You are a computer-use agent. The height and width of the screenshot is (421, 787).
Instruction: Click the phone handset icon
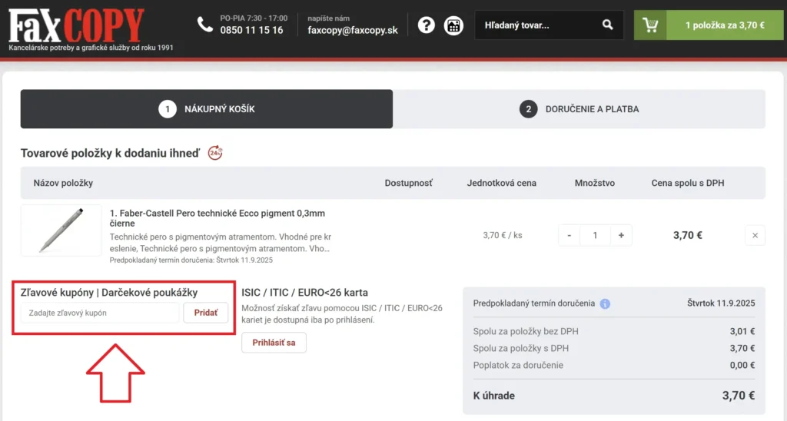pyautogui.click(x=204, y=25)
